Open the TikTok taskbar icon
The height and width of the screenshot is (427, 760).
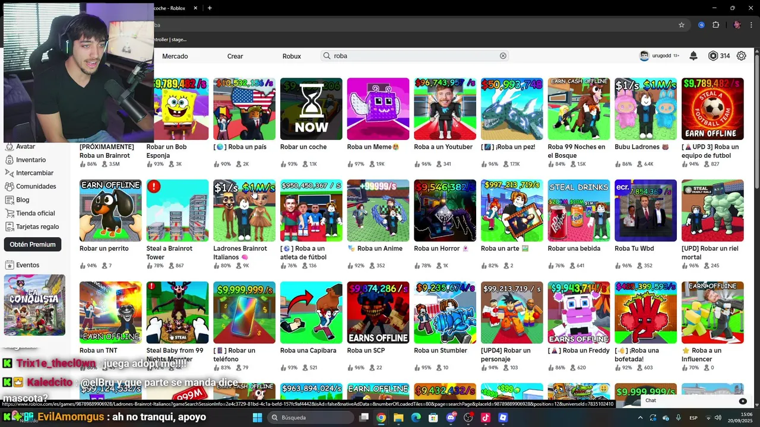[486, 418]
